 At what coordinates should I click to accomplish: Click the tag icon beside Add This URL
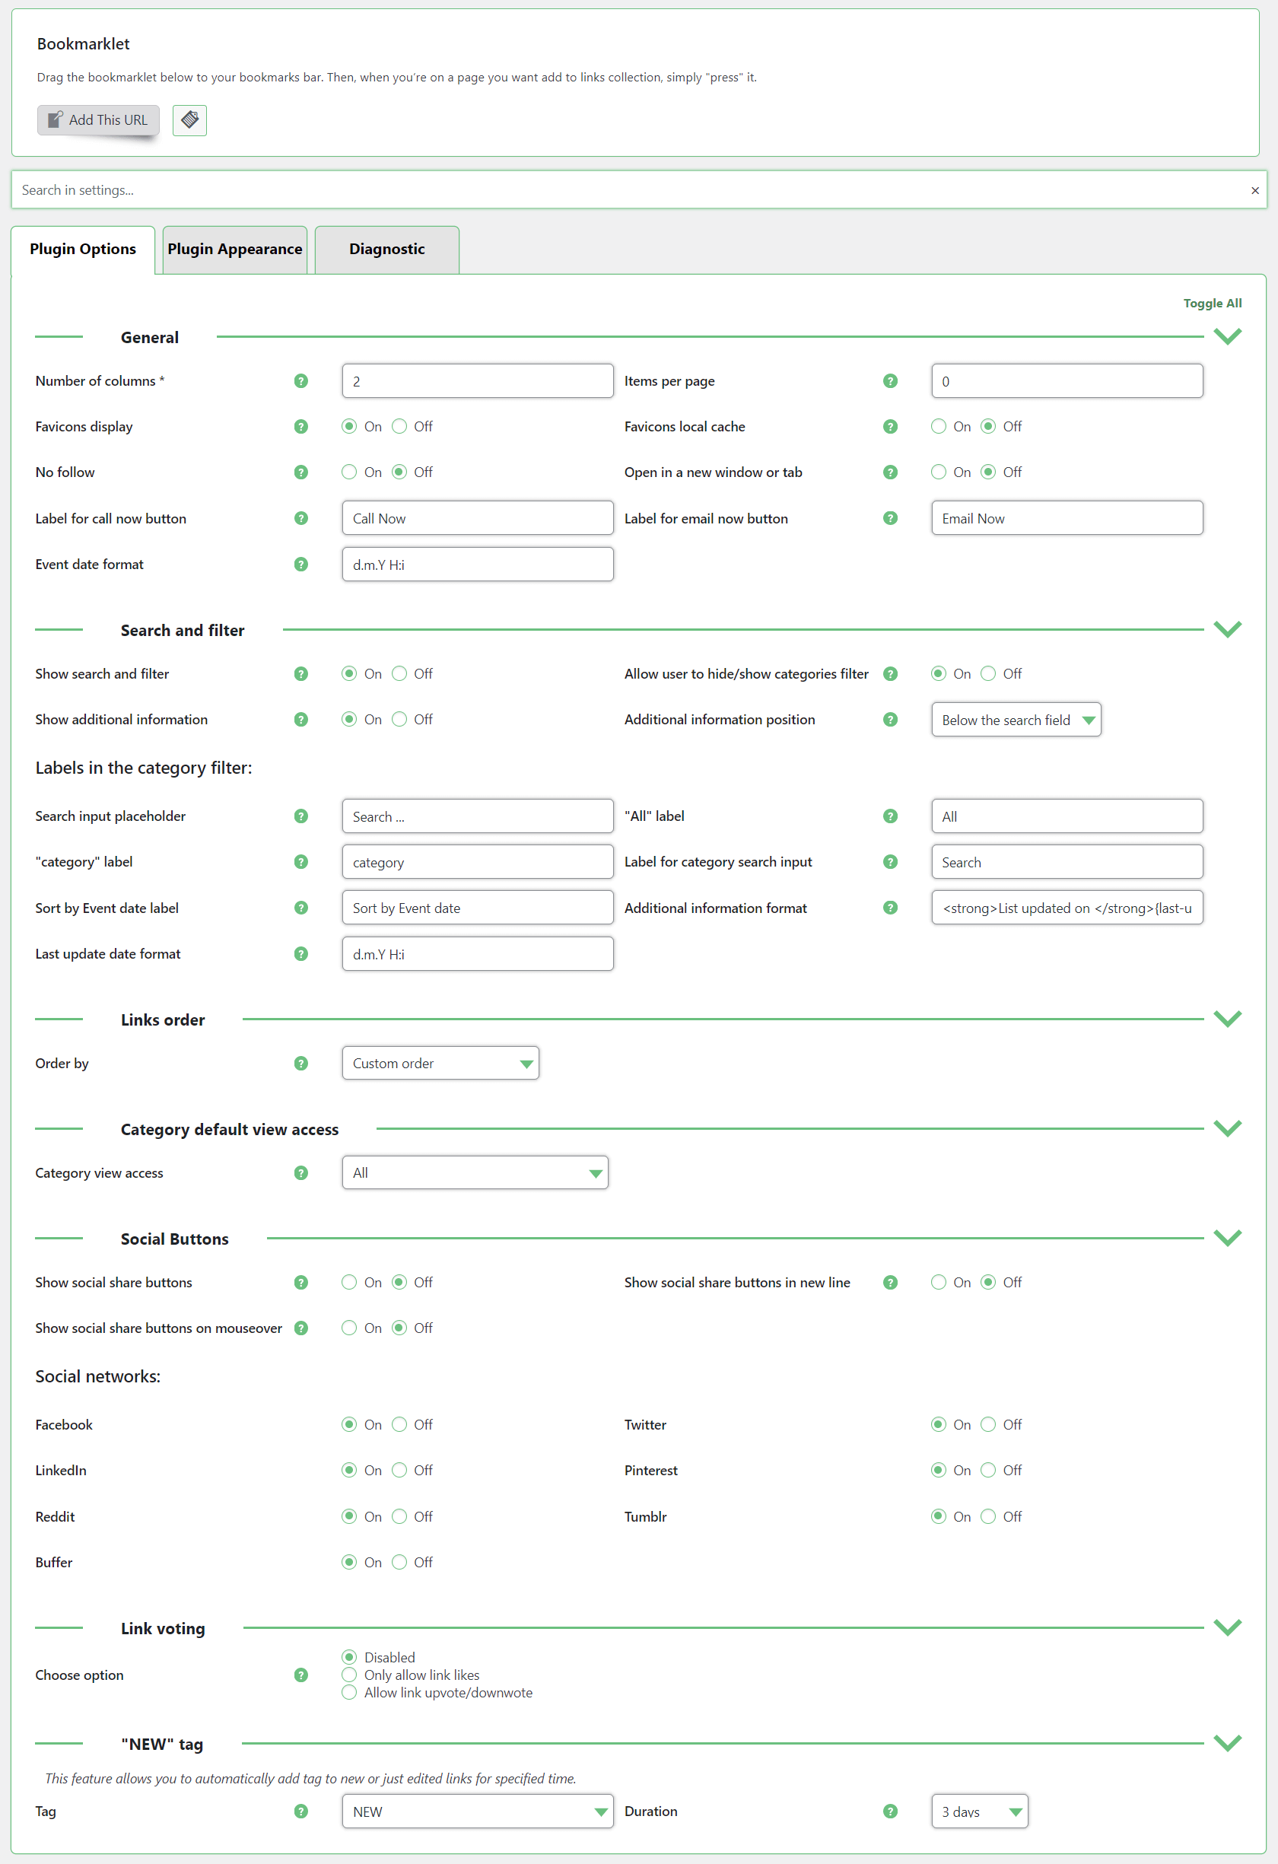tap(189, 120)
